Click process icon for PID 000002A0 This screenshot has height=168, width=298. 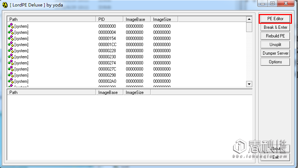[x=11, y=81]
